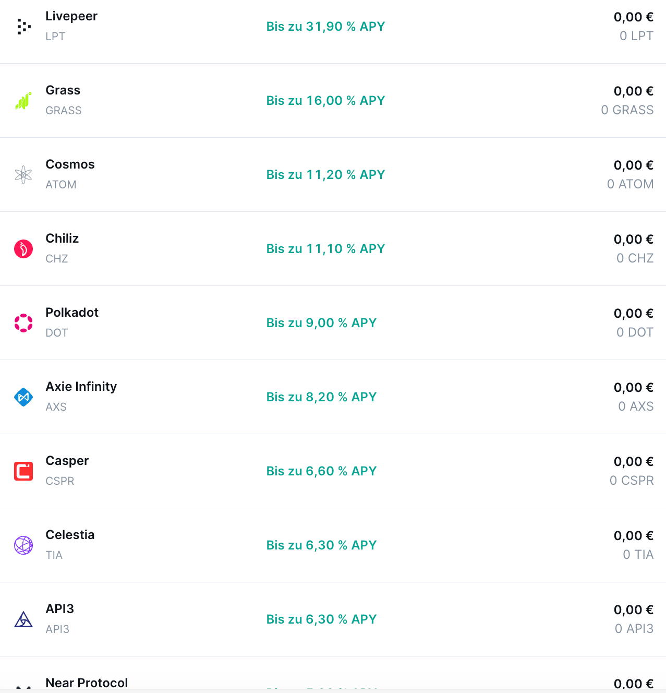
Task: Click the '0 CSPR' balance
Action: point(632,481)
